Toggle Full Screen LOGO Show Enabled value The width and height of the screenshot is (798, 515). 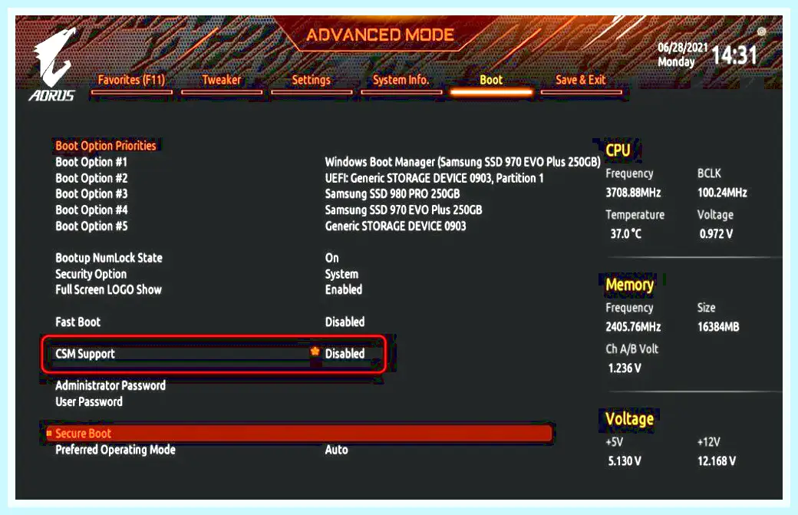pos(344,289)
